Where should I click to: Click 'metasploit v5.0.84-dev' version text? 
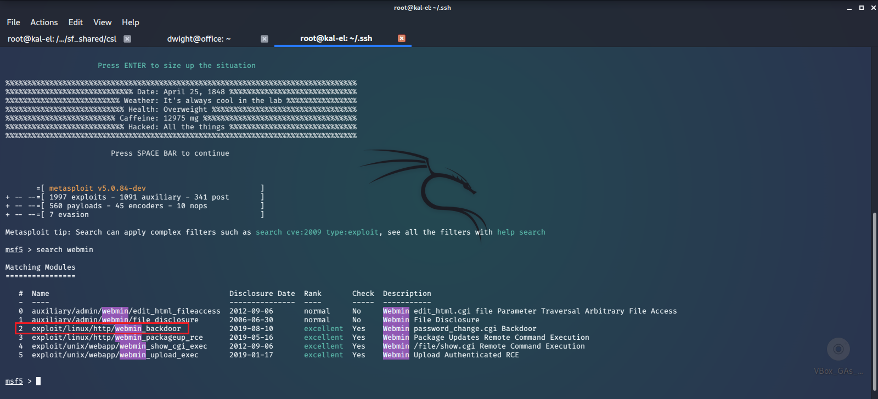98,188
